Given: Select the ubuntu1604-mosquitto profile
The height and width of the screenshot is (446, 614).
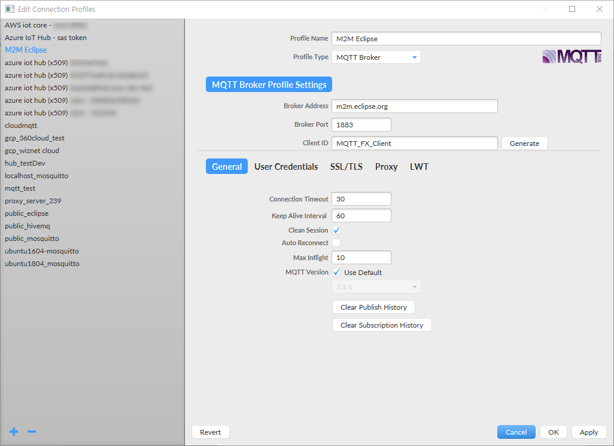Looking at the screenshot, I should coord(92,251).
